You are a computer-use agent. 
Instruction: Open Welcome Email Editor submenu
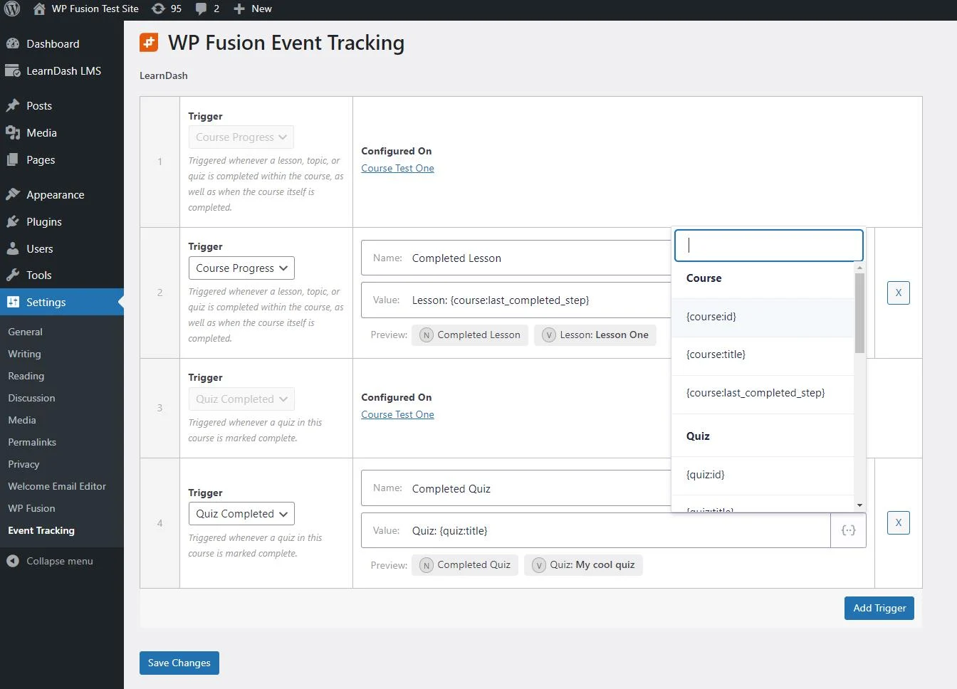point(57,486)
